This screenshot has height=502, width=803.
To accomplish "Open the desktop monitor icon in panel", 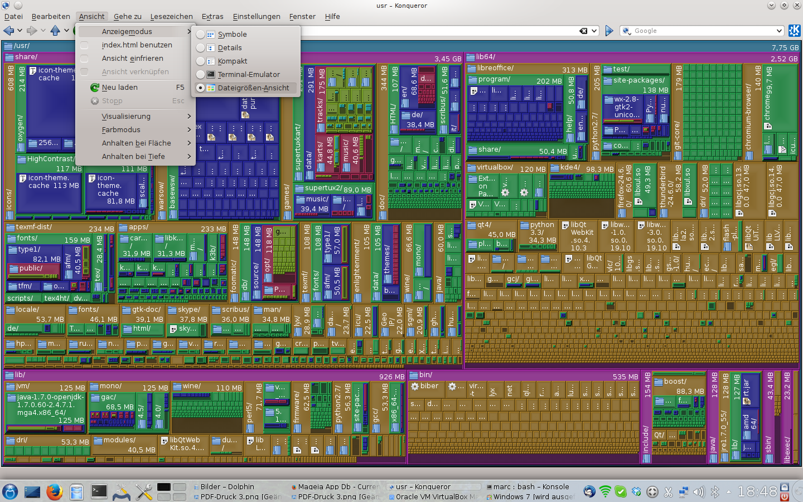I will [x=32, y=491].
